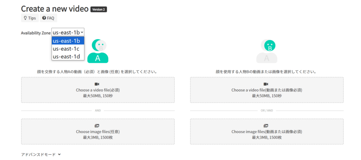
Task: Open the FAQ button
Action: click(x=48, y=18)
